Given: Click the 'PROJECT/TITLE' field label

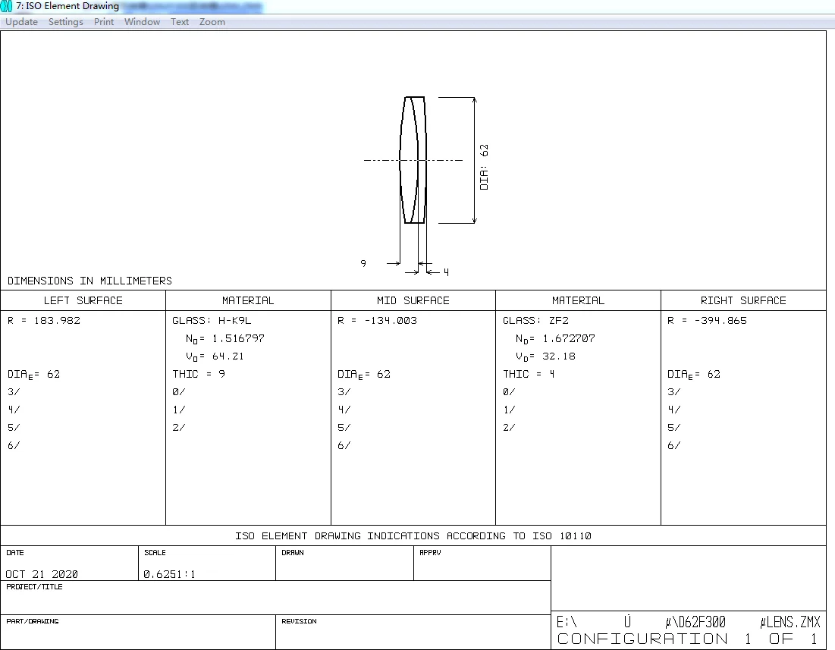Looking at the screenshot, I should [x=34, y=586].
